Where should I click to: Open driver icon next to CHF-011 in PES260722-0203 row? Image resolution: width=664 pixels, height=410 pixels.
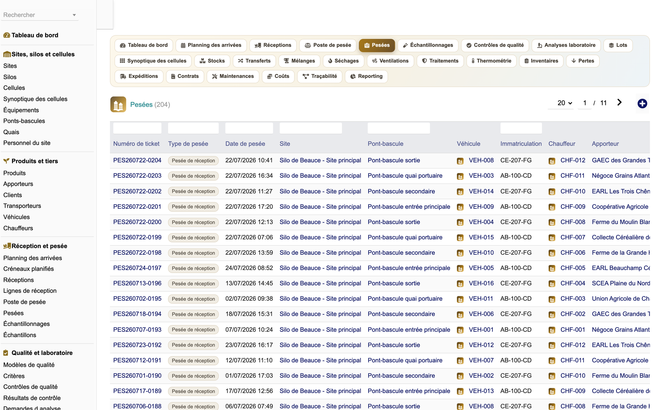click(x=552, y=176)
